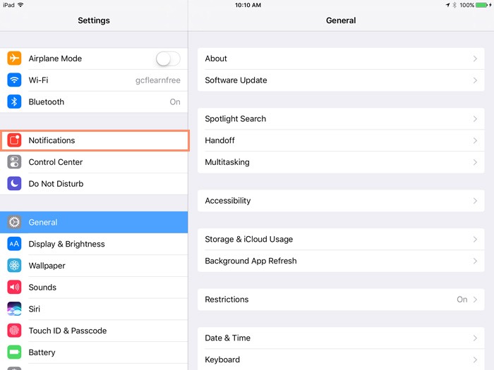
Task: Expand the About row chevron
Action: tap(475, 59)
